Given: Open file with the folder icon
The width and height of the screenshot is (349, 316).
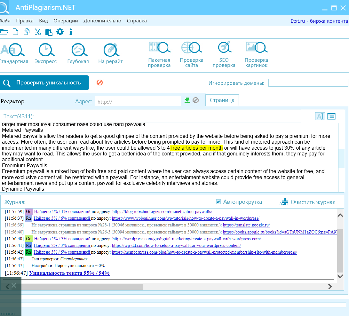Looking at the screenshot, I should 4,32.
